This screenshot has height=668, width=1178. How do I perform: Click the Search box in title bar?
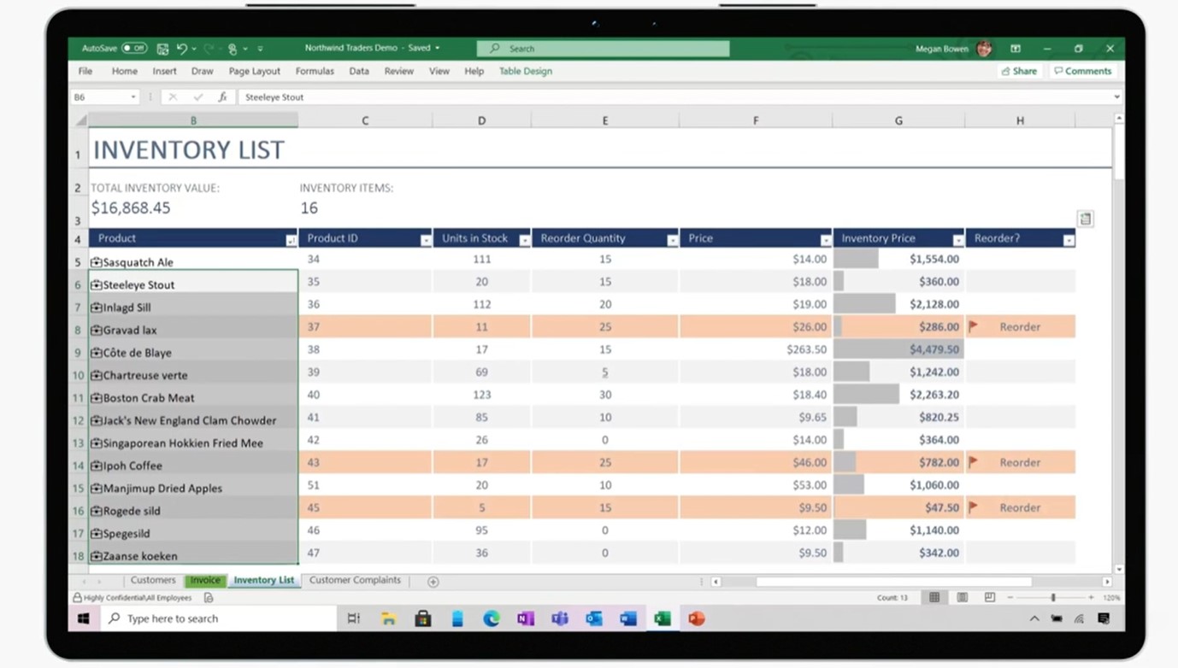(603, 49)
